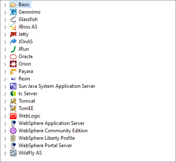Select the Oracle label

click(26, 56)
